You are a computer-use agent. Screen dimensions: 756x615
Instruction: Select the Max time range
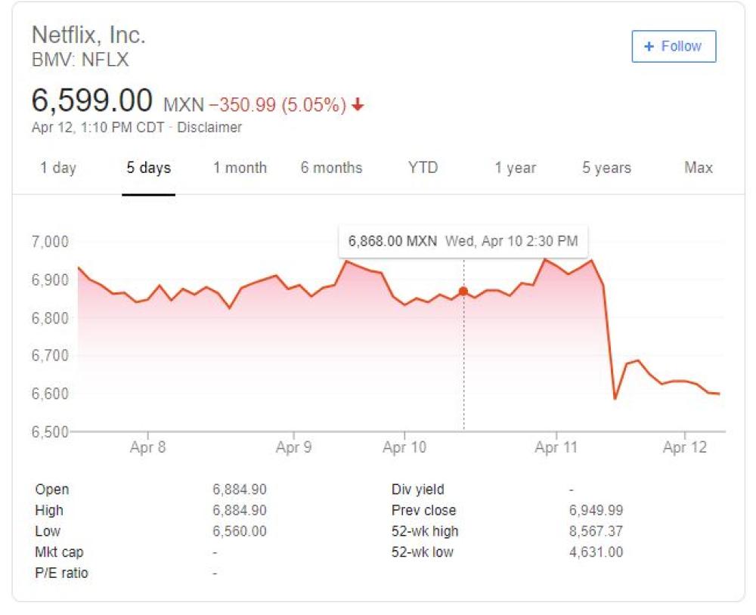click(699, 168)
